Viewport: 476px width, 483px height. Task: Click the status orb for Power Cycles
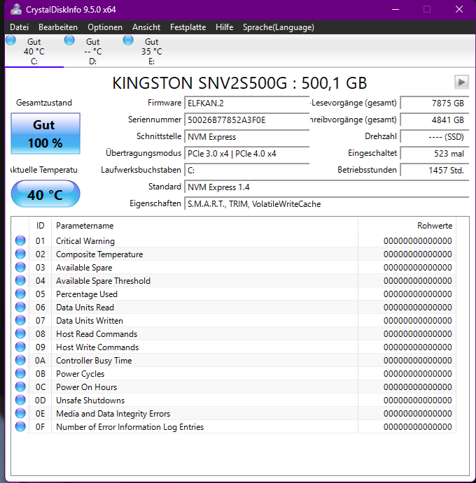point(20,373)
